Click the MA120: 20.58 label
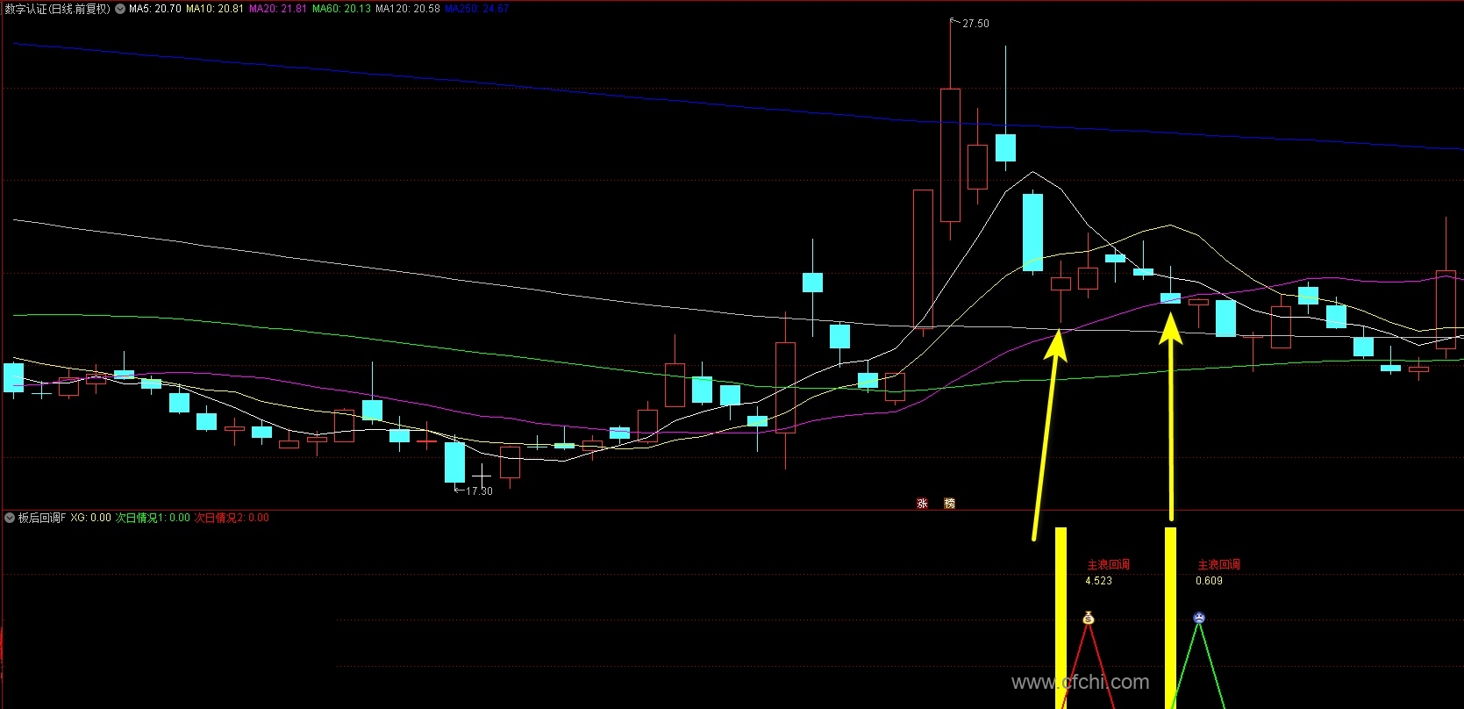 pyautogui.click(x=408, y=9)
